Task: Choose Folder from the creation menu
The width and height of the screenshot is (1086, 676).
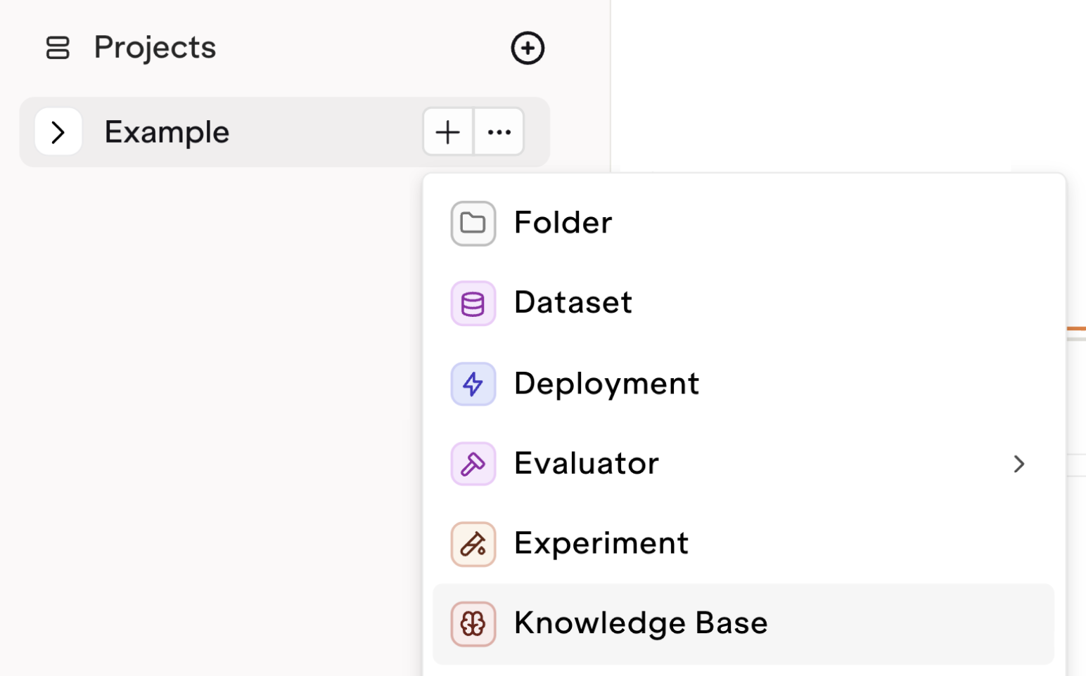Action: click(563, 223)
